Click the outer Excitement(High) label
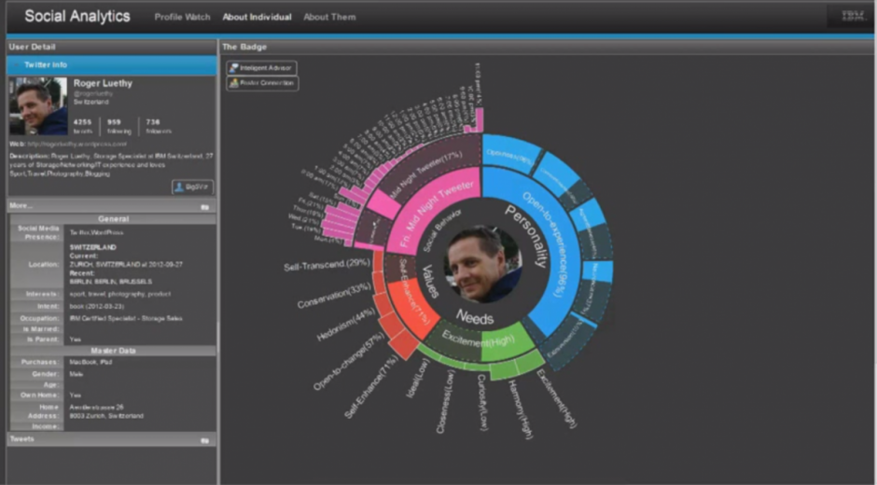Screen dimensions: 877x485 [x=556, y=398]
